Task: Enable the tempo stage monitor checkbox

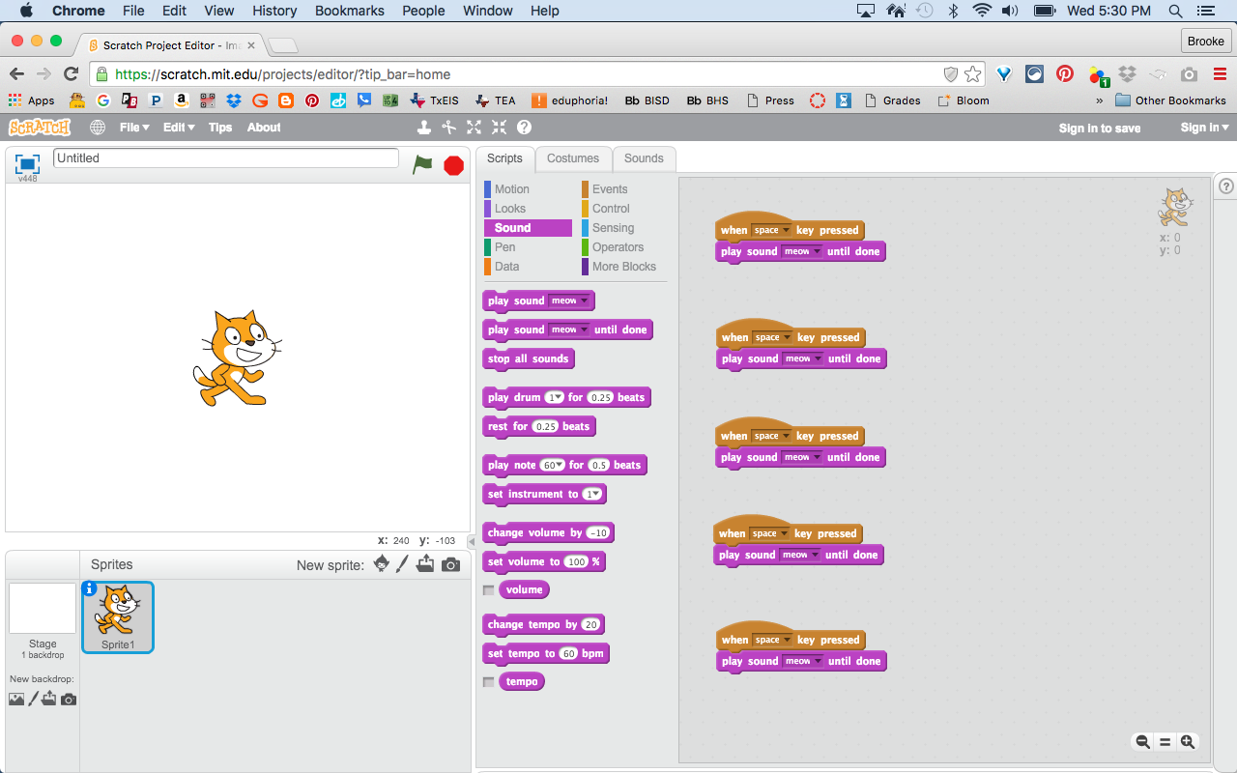Action: (x=489, y=681)
